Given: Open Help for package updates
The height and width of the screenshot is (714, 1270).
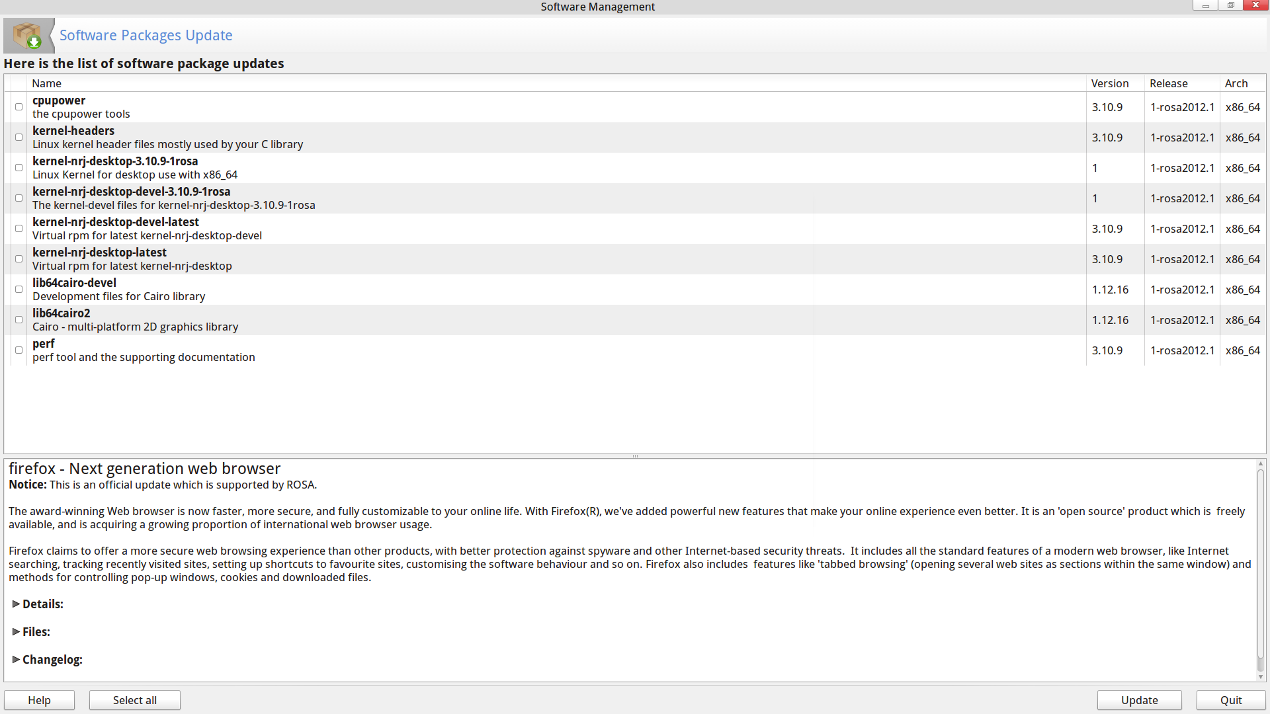Looking at the screenshot, I should tap(39, 700).
